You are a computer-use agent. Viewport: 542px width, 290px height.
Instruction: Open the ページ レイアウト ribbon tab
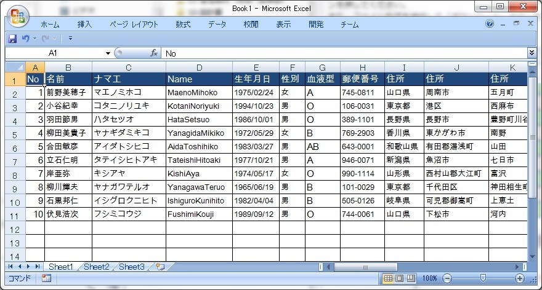134,25
